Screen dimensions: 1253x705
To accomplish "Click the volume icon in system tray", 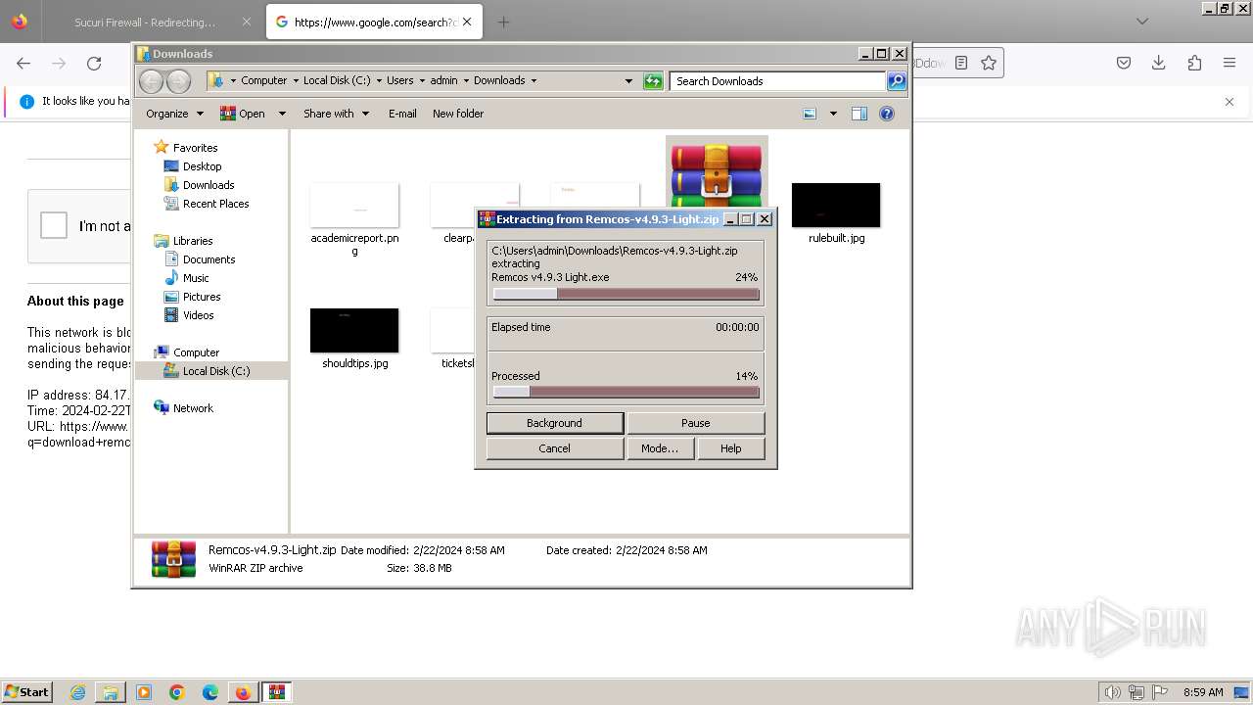I will [x=1113, y=692].
